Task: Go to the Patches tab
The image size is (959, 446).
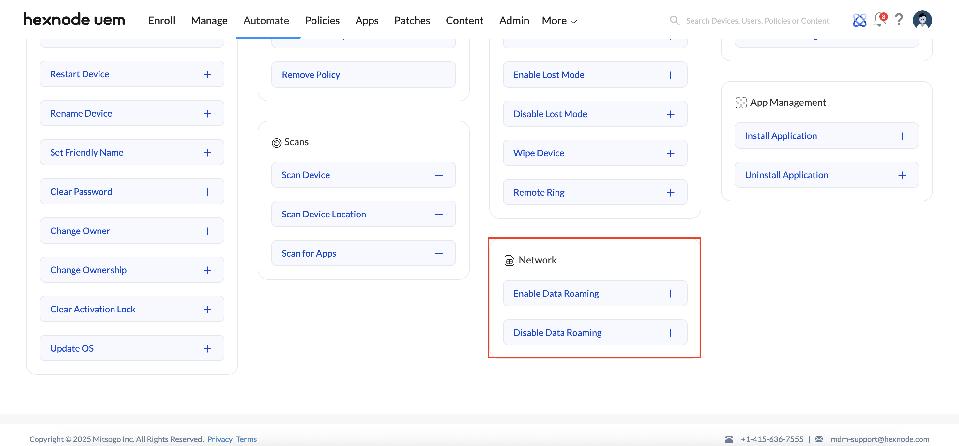Action: 412,21
